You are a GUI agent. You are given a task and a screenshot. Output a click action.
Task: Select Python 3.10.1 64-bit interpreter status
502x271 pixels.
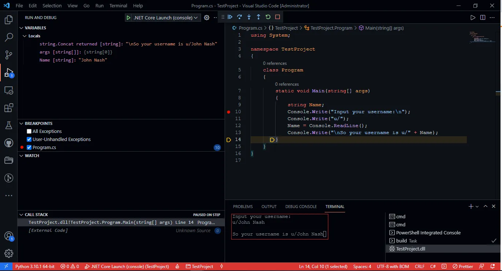coord(35,267)
